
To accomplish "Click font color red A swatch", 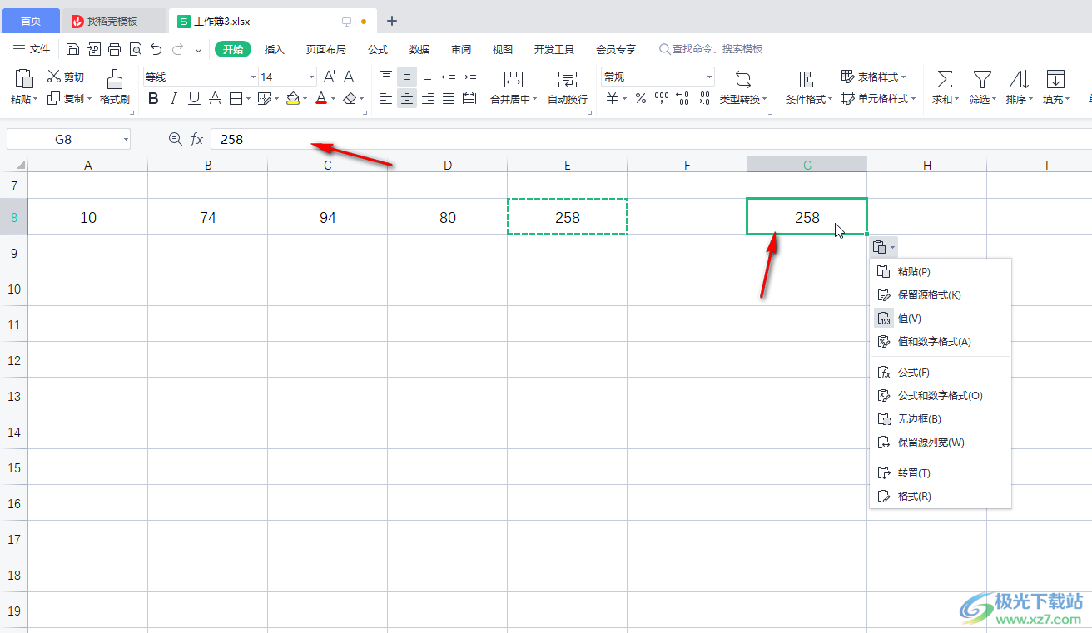I will pyautogui.click(x=321, y=99).
